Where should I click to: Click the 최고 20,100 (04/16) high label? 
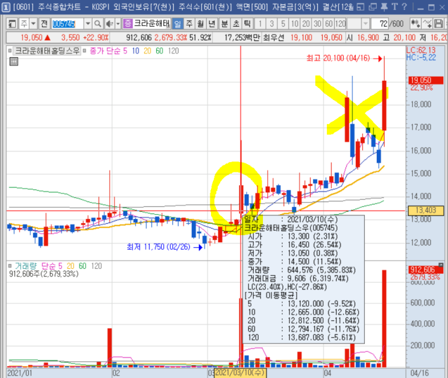click(338, 58)
